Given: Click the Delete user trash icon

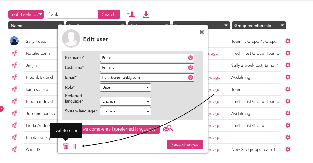Looking at the screenshot, I should (x=66, y=146).
